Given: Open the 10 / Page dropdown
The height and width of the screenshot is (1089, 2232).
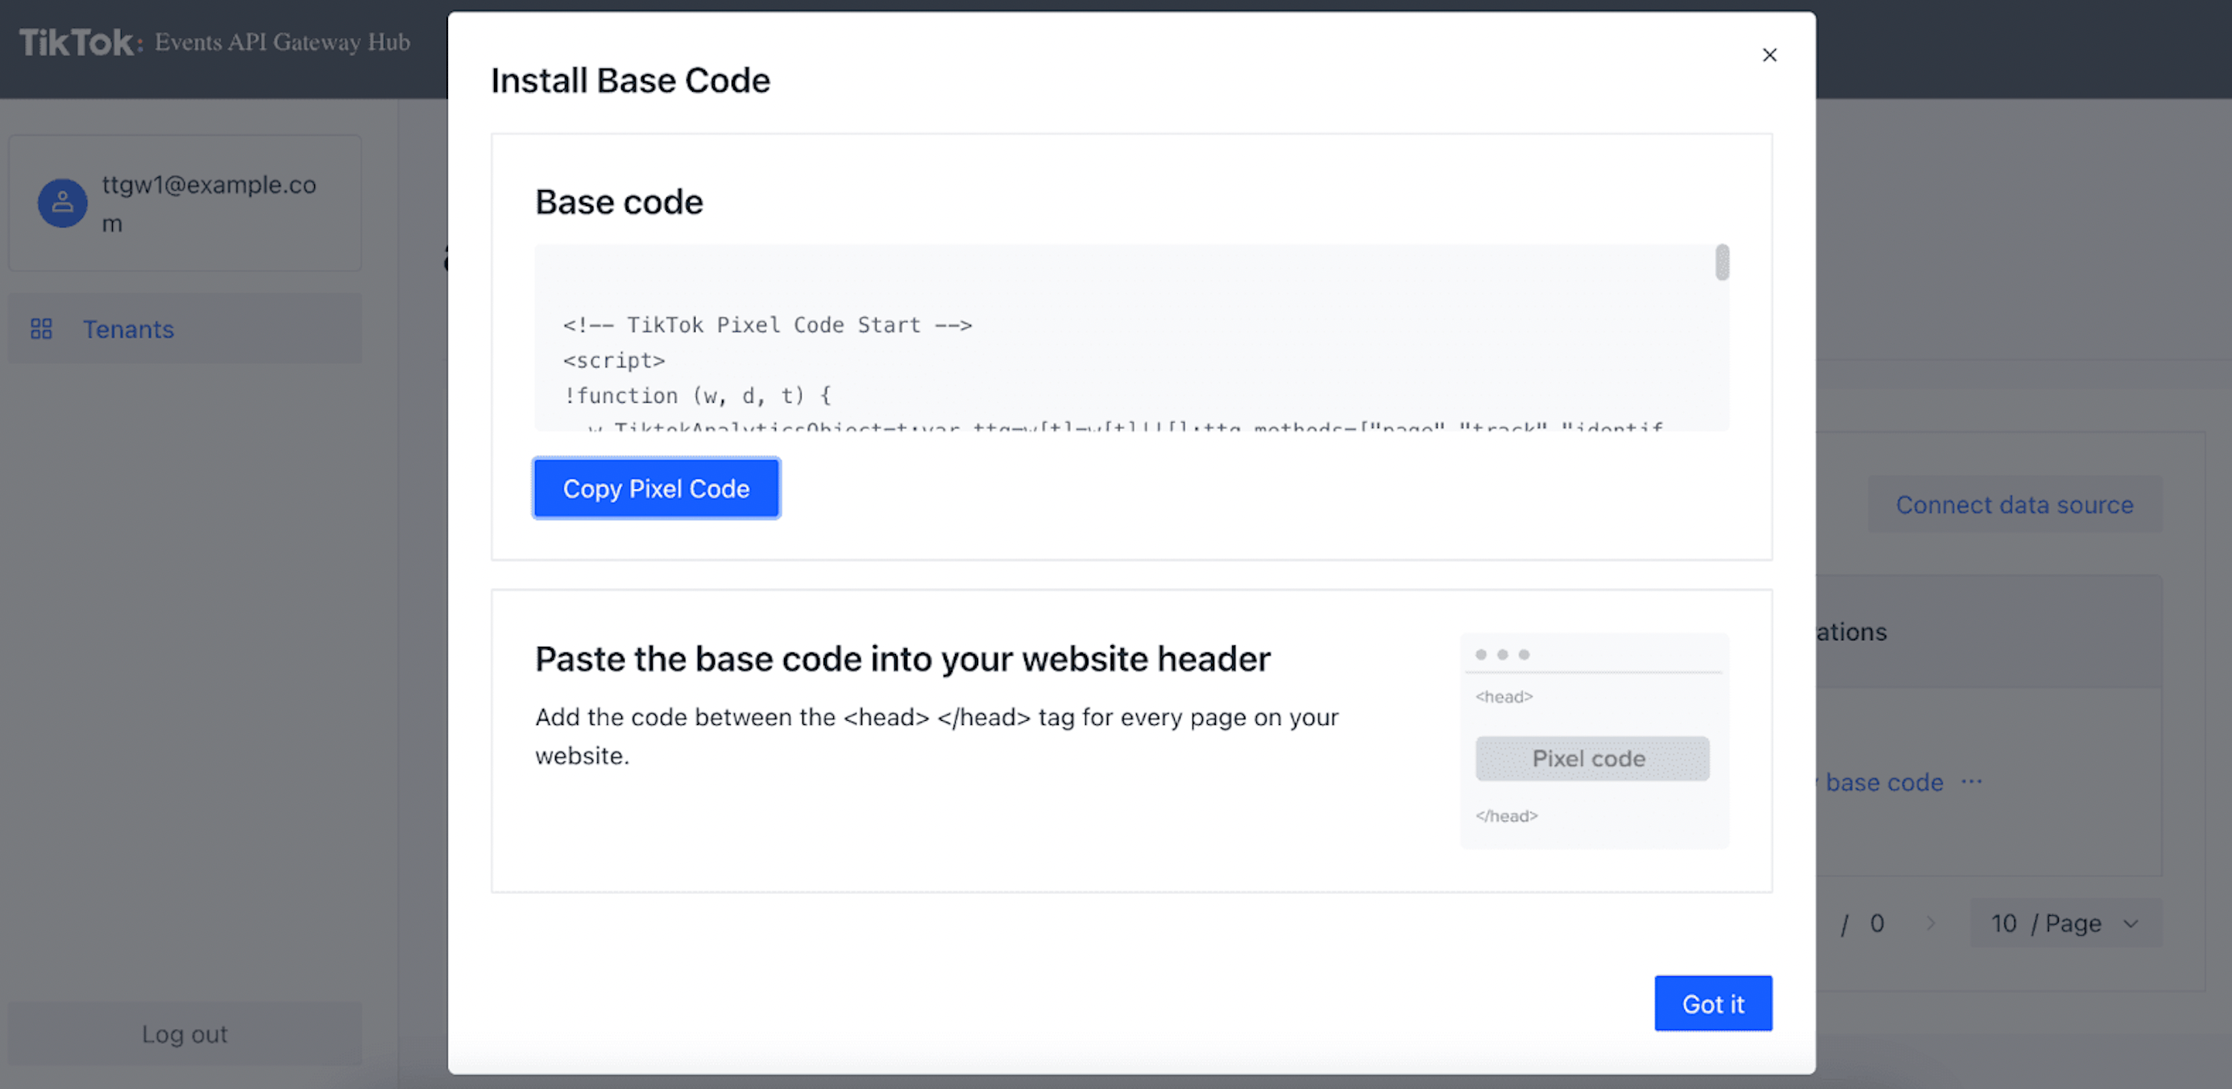Looking at the screenshot, I should click(x=2066, y=924).
